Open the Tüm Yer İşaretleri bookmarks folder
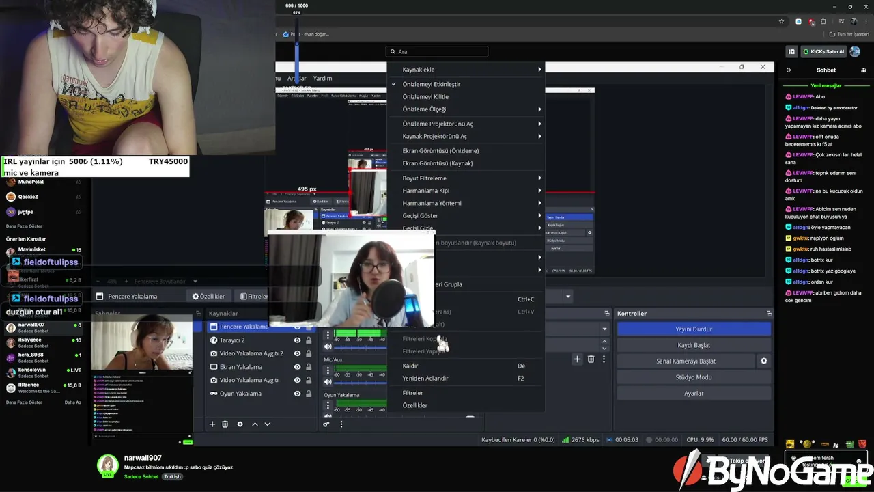The image size is (874, 492). 849,34
